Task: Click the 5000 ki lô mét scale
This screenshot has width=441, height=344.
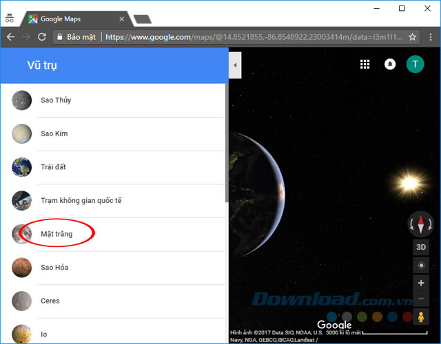Action: point(377,333)
